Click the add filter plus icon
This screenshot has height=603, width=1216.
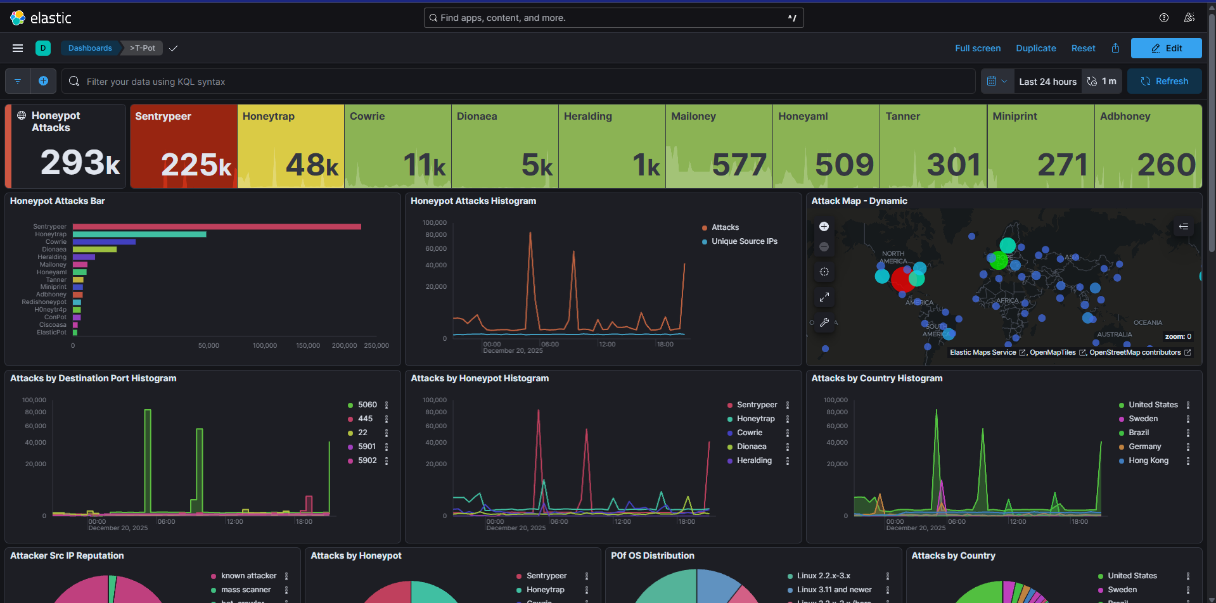tap(43, 81)
